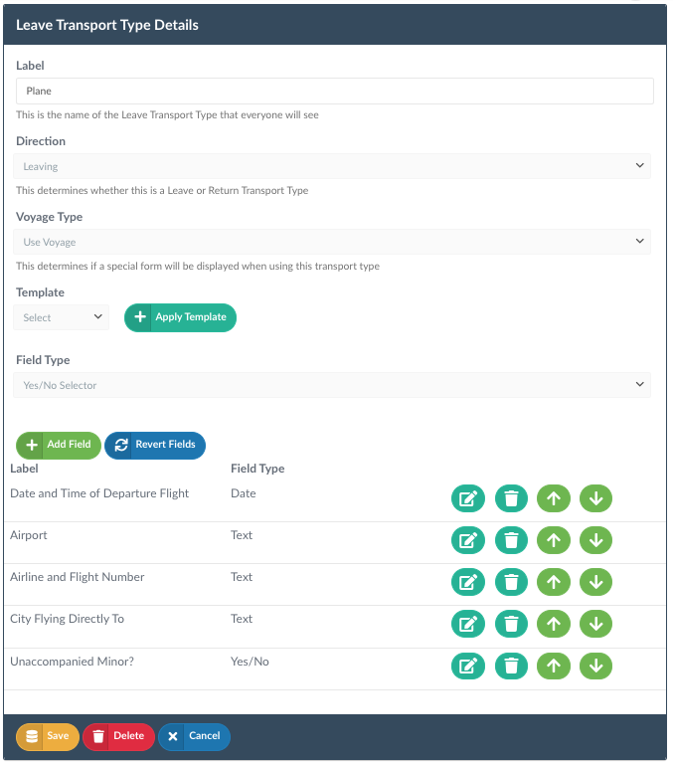673x766 pixels.
Task: Move Airline and Flight Number field up
Action: (x=554, y=582)
